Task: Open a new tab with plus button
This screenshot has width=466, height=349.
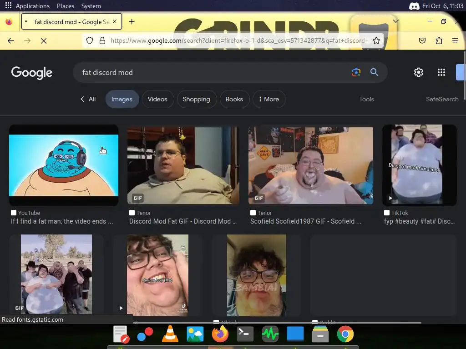Action: (x=132, y=22)
